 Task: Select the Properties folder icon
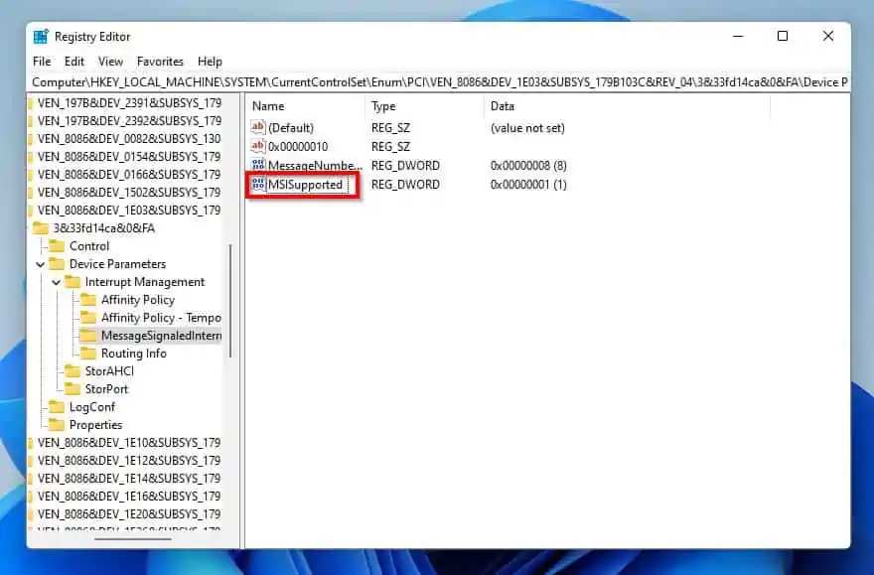pos(57,425)
